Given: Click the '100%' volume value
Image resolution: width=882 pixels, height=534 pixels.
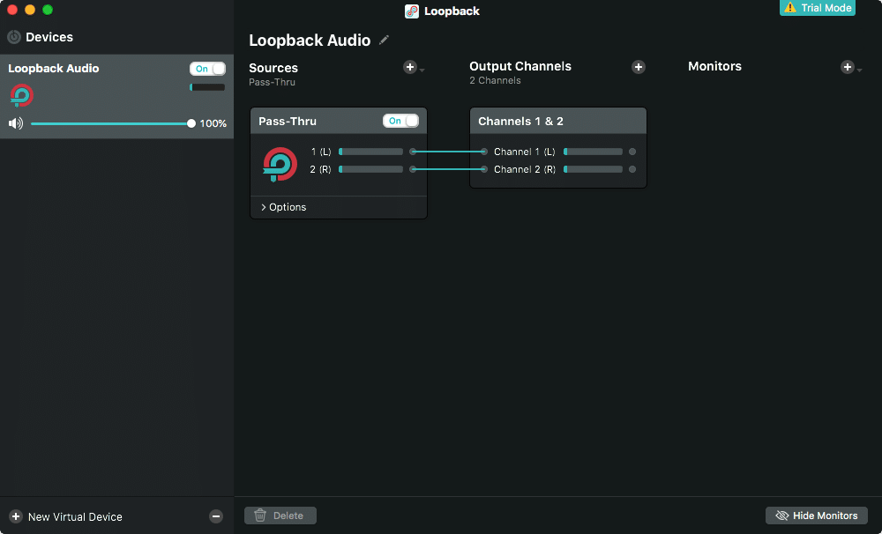Looking at the screenshot, I should tap(213, 123).
